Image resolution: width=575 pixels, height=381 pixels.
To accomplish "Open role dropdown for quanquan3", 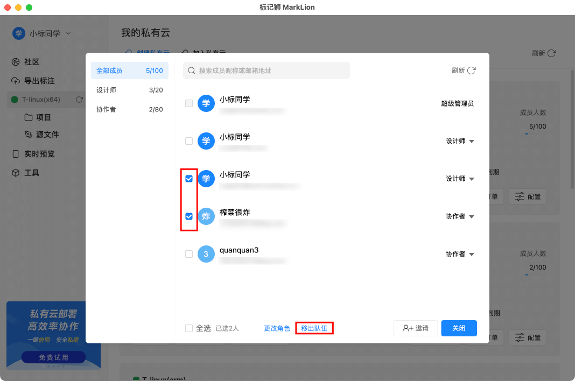I will pyautogui.click(x=471, y=254).
